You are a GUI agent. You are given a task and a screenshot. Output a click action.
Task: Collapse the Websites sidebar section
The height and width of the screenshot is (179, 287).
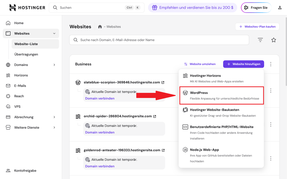coord(54,33)
